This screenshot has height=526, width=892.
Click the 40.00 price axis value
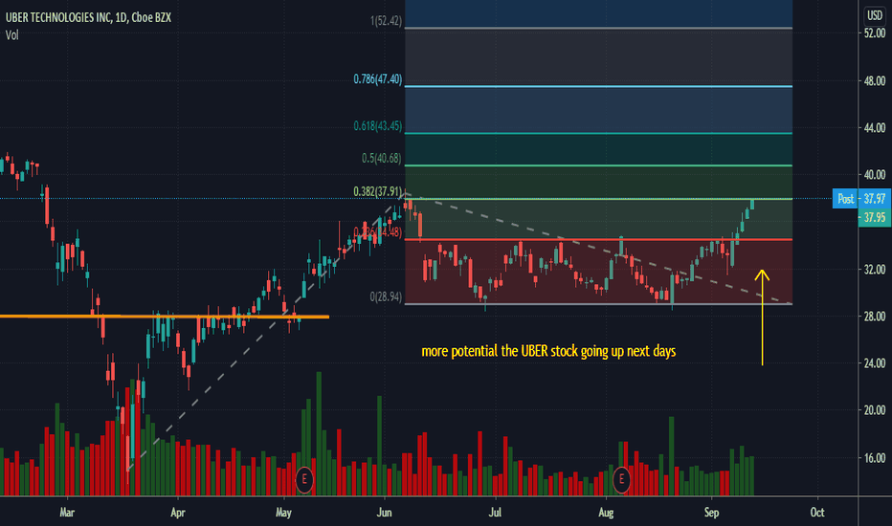875,175
